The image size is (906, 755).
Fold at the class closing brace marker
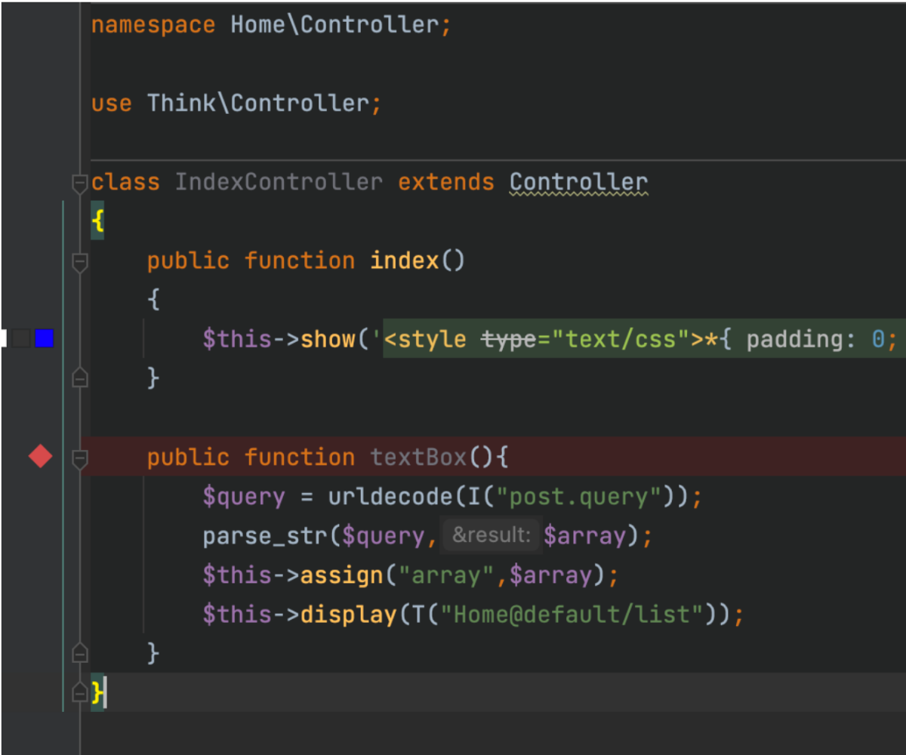point(79,692)
